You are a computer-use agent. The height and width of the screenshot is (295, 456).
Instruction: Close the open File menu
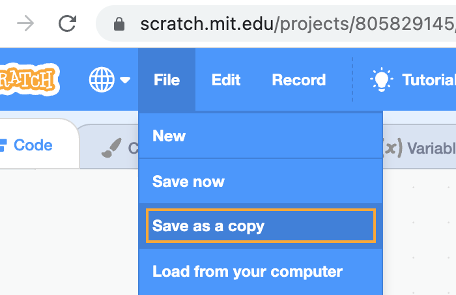[x=167, y=80]
